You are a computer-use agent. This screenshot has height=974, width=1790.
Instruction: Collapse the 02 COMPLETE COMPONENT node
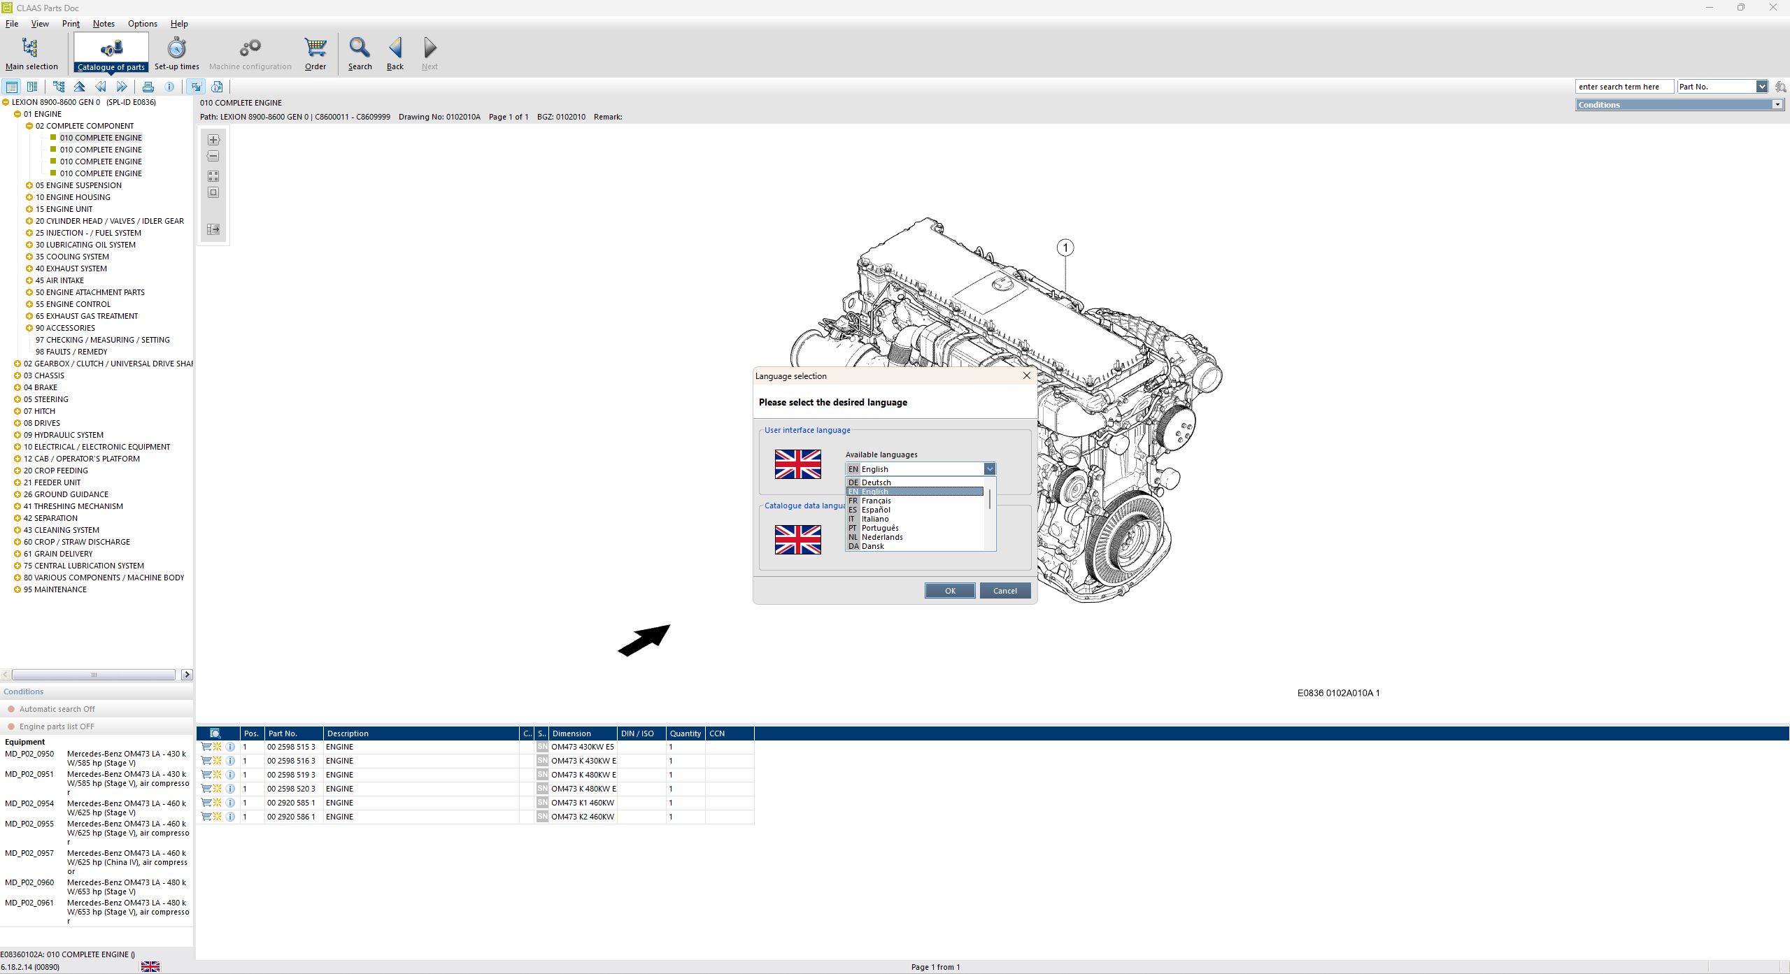coord(29,125)
